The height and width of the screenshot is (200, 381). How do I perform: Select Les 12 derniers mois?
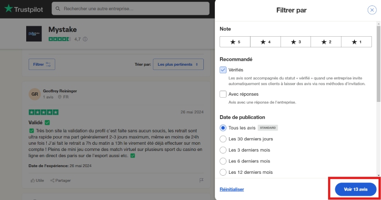[x=223, y=172]
